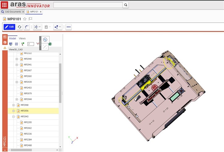
Task: Collapse the MP2943 tree node
Action: pyautogui.click(x=13, y=117)
